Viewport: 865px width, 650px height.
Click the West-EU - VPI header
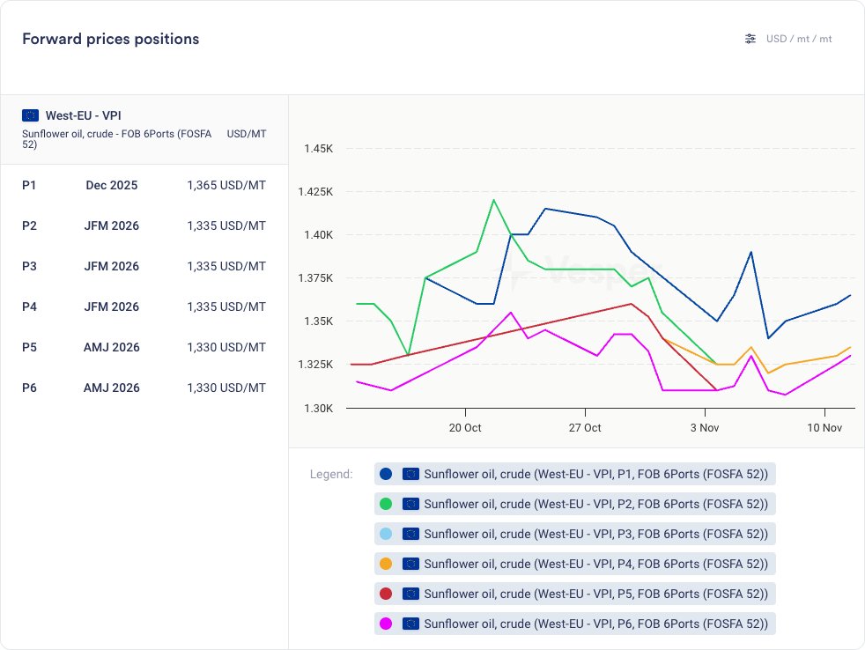click(x=83, y=115)
